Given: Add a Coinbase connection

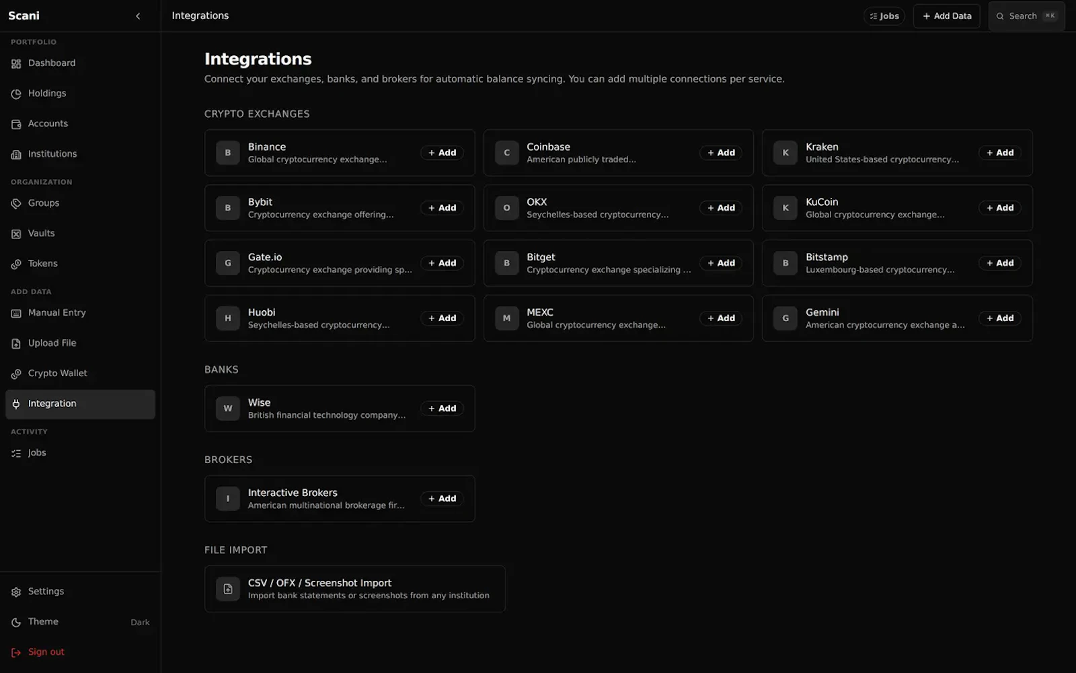Looking at the screenshot, I should (721, 153).
